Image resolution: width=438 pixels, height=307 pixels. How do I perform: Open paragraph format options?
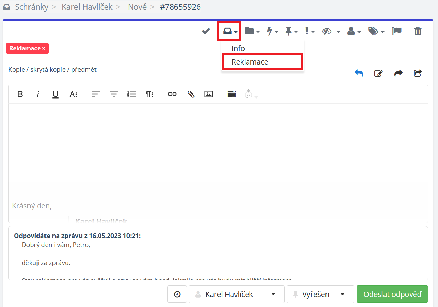(149, 94)
